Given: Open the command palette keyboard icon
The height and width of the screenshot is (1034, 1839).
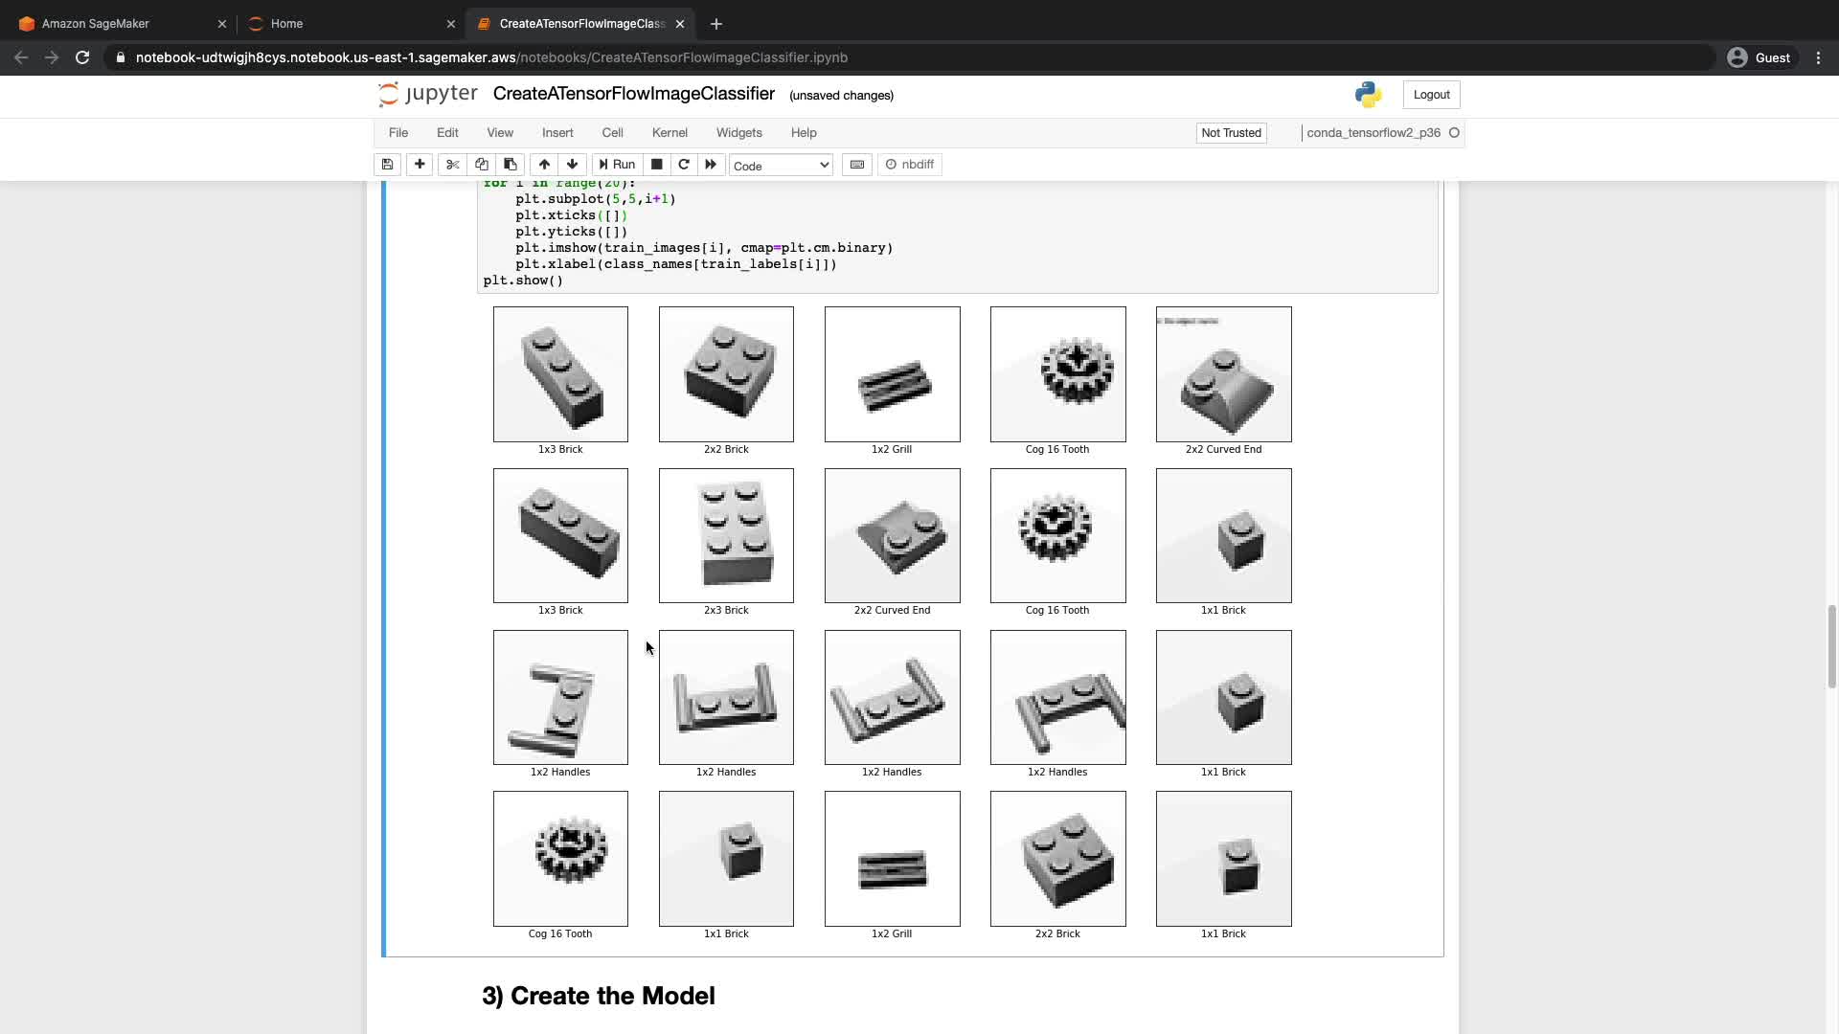Looking at the screenshot, I should click(x=857, y=165).
